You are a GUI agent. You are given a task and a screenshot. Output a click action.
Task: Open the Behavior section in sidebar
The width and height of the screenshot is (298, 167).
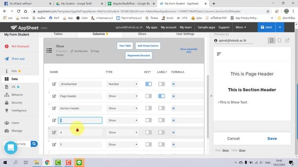[17, 95]
